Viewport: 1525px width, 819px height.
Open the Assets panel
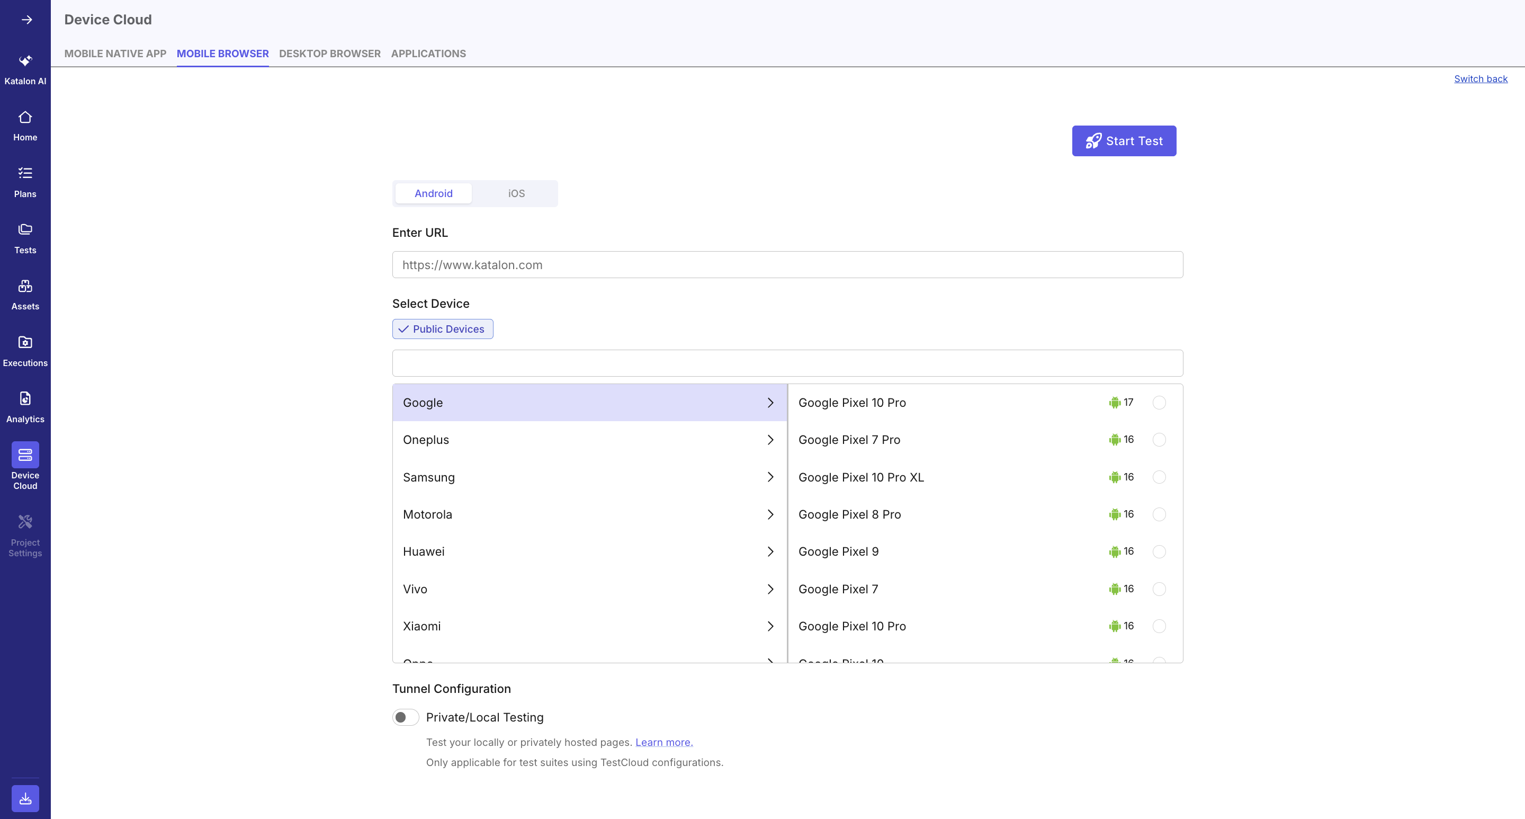(25, 293)
